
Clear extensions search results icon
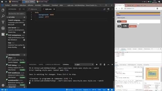tap(20, 9)
